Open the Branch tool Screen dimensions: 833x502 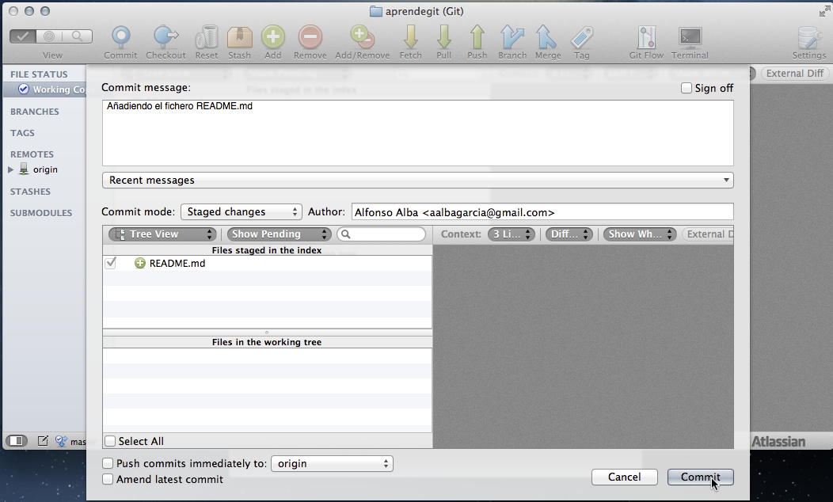pos(512,37)
